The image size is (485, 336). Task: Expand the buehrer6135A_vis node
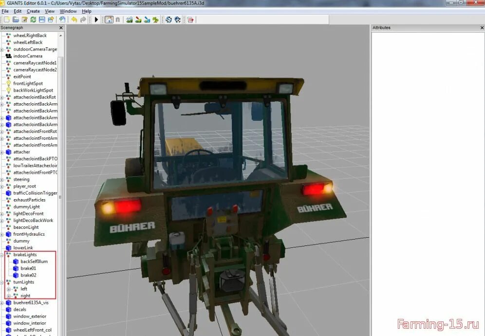point(2,303)
